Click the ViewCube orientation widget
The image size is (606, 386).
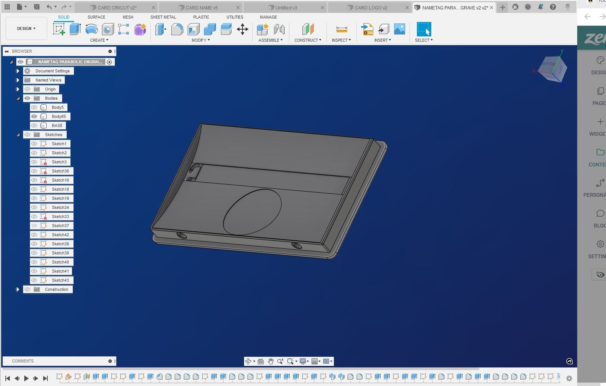(553, 69)
